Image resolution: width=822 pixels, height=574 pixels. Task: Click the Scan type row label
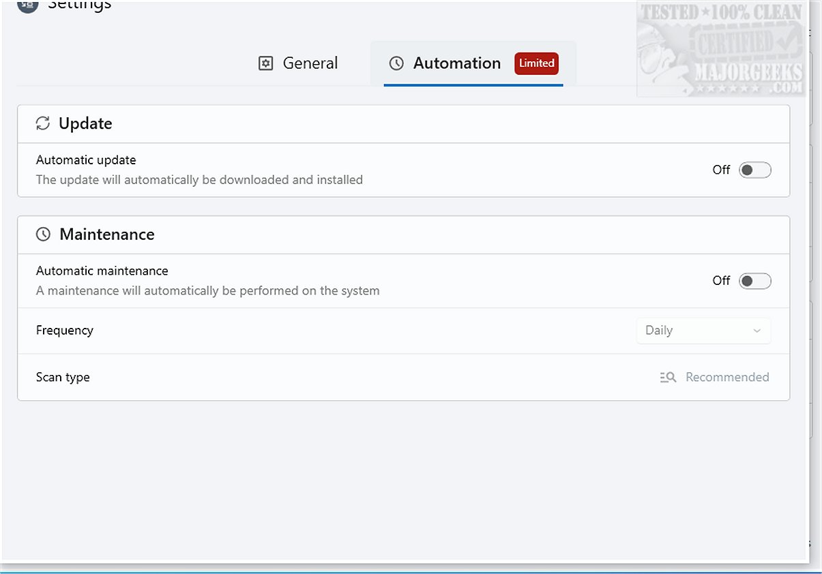63,377
